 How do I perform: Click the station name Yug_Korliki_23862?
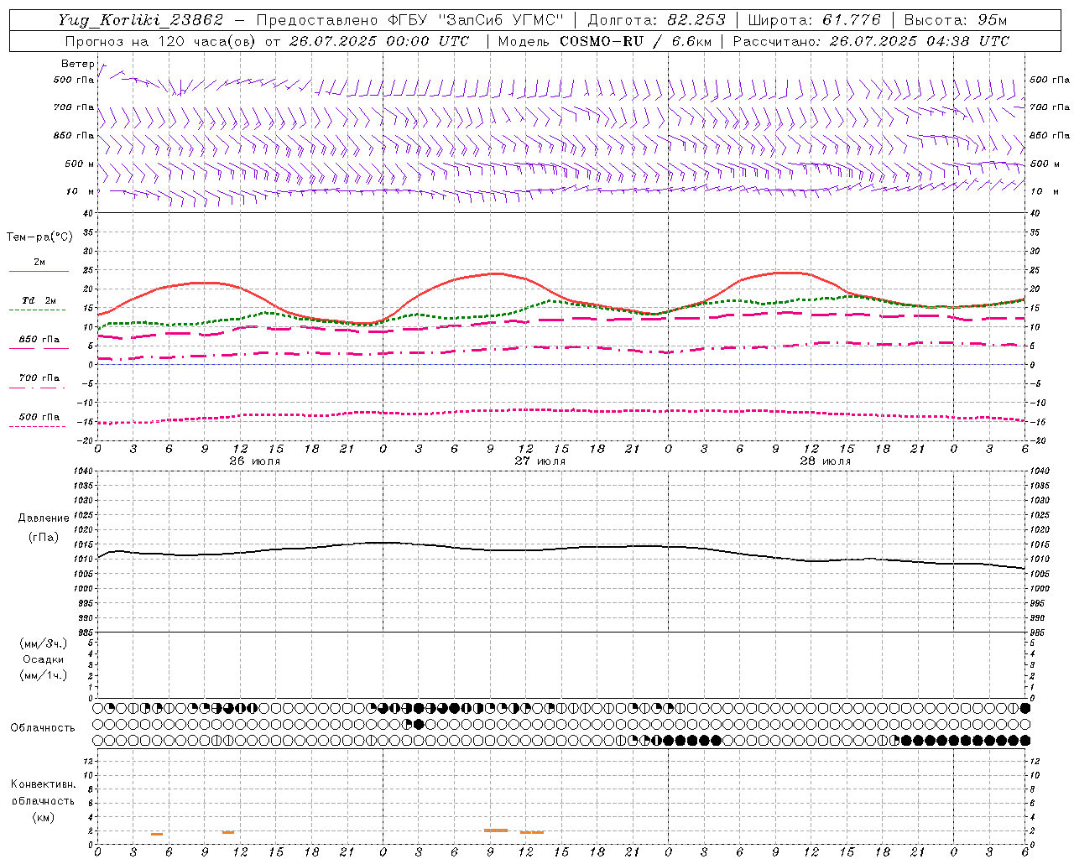tap(141, 20)
